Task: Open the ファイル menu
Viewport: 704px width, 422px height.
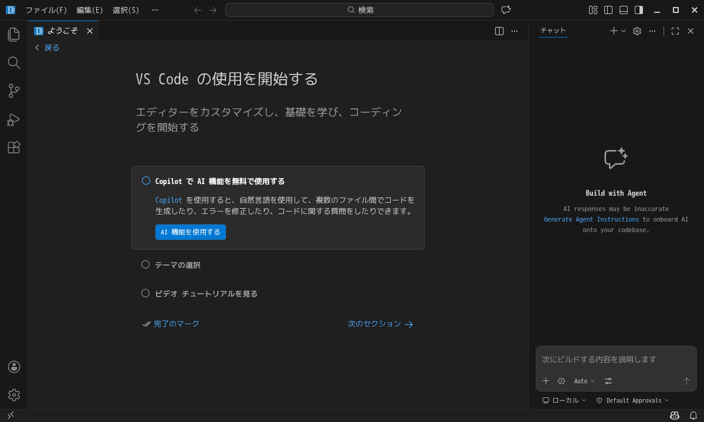Action: click(45, 10)
